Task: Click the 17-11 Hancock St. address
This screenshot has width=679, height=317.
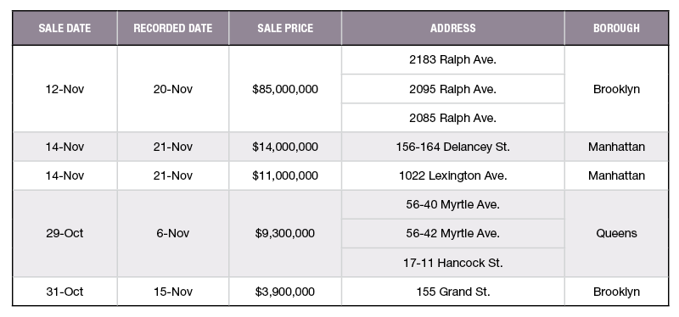Action: (453, 263)
